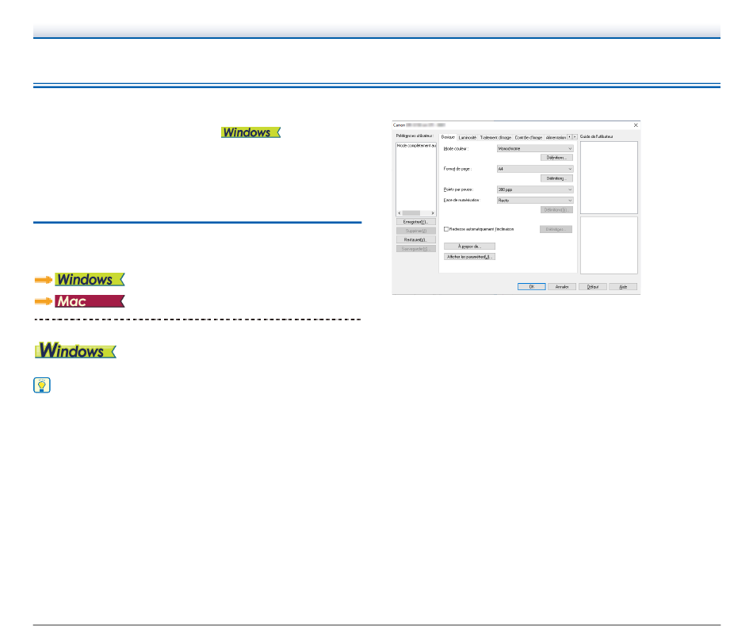Expand the Format de page dropdown
Viewport: 753px width, 639px height.
pyautogui.click(x=534, y=169)
